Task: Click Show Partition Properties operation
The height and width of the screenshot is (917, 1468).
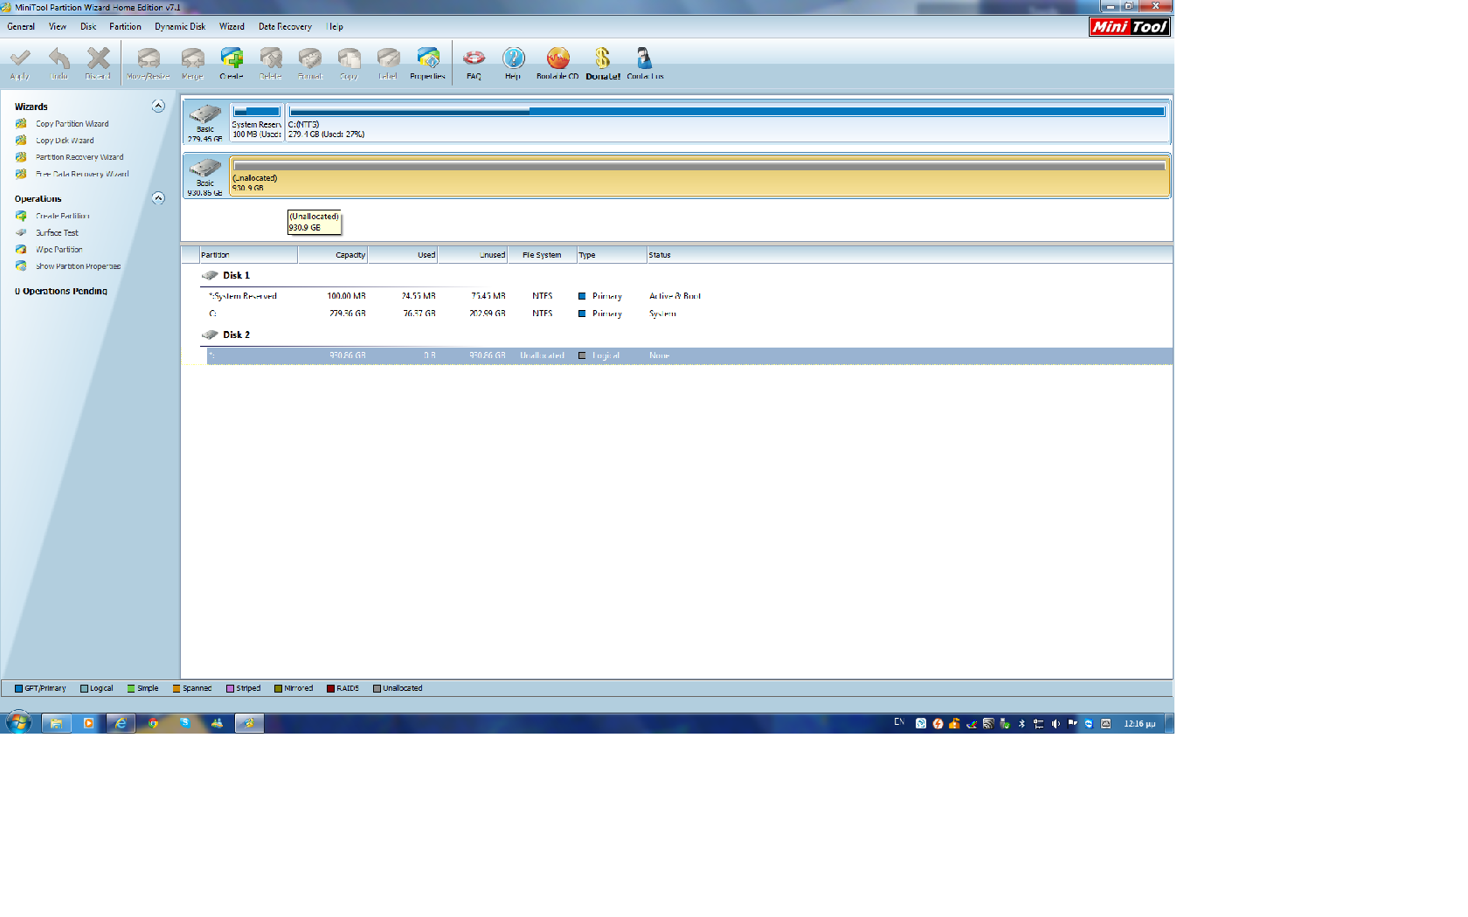Action: [x=78, y=266]
